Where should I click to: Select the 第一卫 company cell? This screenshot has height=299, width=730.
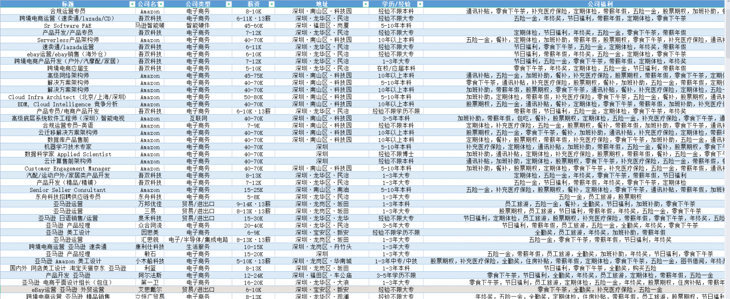(x=150, y=283)
